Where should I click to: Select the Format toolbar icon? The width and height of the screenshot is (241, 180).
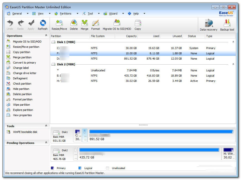[x=95, y=25]
